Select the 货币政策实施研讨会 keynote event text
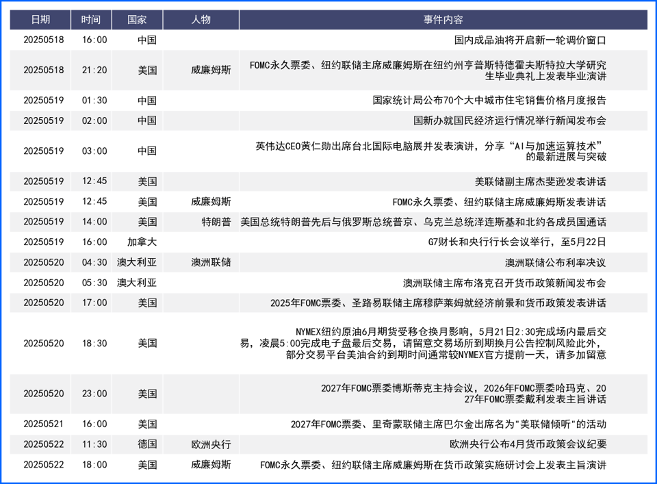The height and width of the screenshot is (484, 657). point(433,465)
